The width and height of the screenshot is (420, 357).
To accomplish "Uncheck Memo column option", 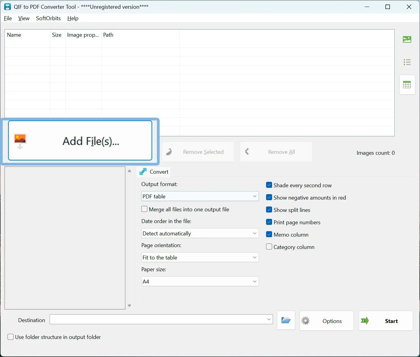I will pos(269,234).
